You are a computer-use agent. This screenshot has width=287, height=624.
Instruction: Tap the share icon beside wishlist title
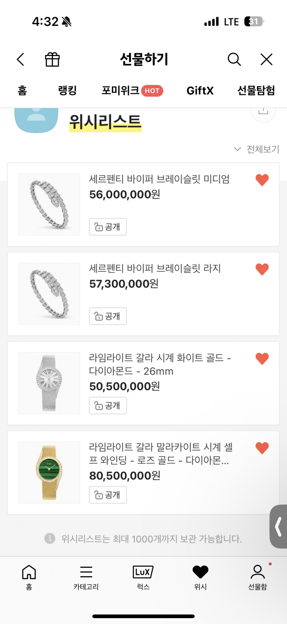click(x=263, y=112)
